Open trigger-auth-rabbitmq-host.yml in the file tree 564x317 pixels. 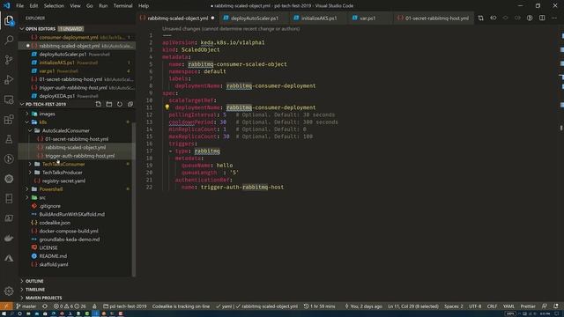click(80, 156)
